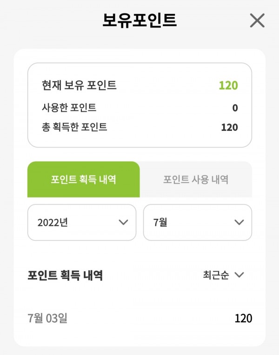The image size is (279, 355).
Task: Click the 사용한 포인트 row
Action: coord(139,108)
